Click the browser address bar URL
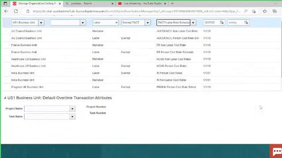 tap(137, 11)
